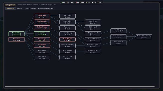Select the locked Work Instinct node

118,43
